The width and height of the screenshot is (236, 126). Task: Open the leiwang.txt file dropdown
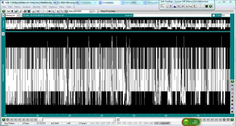(18, 15)
